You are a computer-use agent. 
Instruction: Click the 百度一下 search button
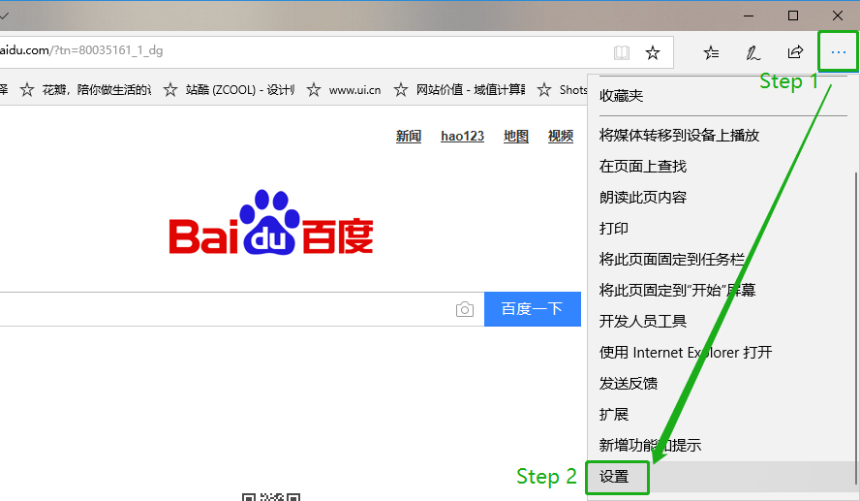[533, 309]
